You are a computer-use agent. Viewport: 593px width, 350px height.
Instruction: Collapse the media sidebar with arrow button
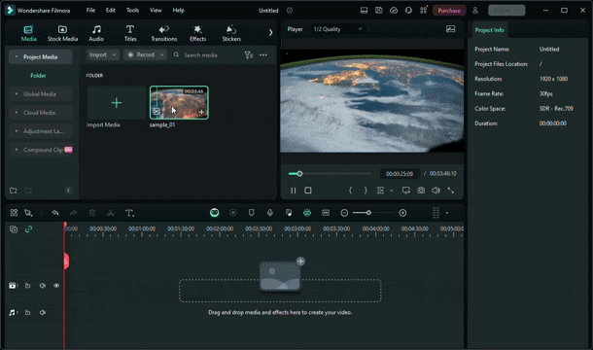pos(68,191)
